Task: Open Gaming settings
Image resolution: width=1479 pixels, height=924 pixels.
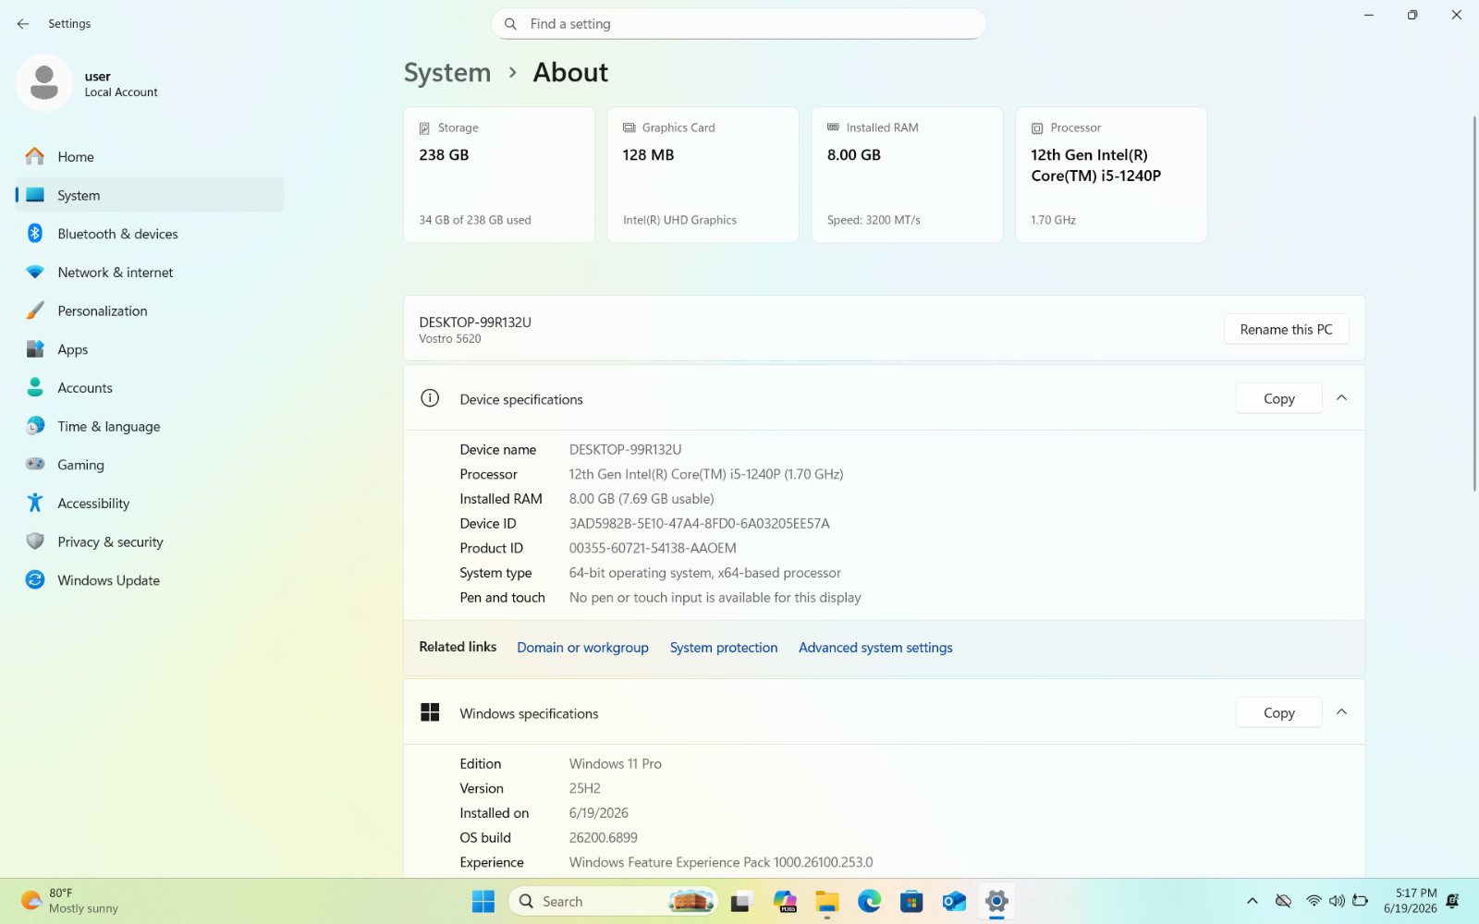Action: 150,465
